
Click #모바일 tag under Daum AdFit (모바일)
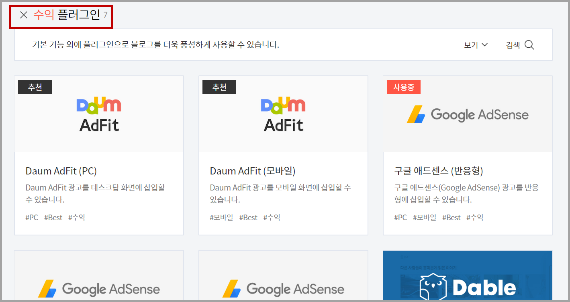221,217
